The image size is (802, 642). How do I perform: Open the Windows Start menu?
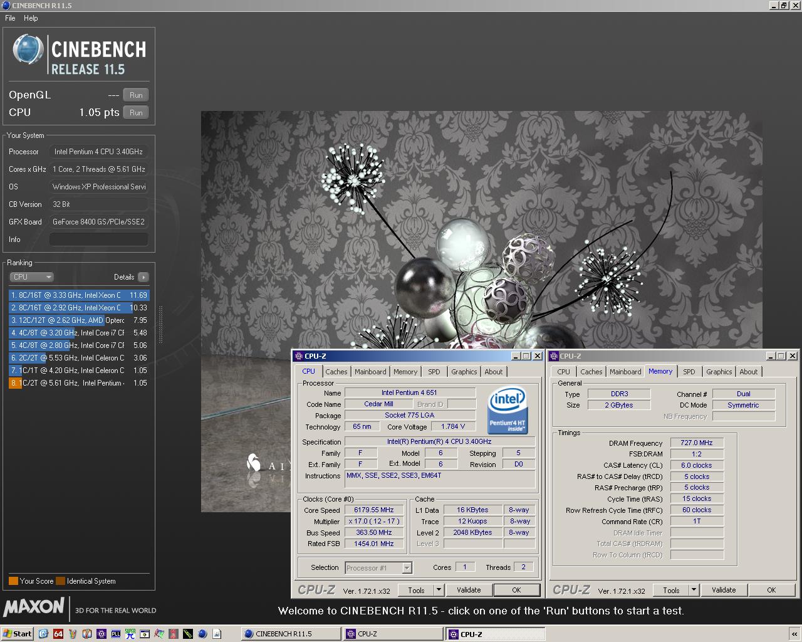point(17,634)
